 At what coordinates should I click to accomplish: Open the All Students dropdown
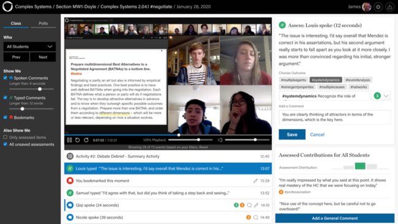coord(29,47)
